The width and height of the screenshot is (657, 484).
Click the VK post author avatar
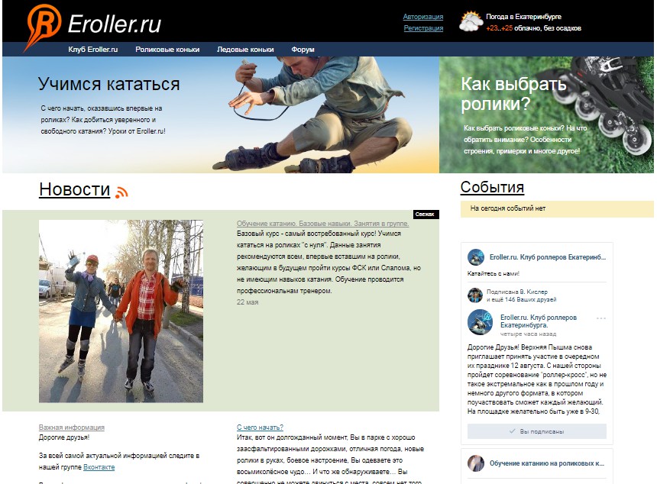481,322
